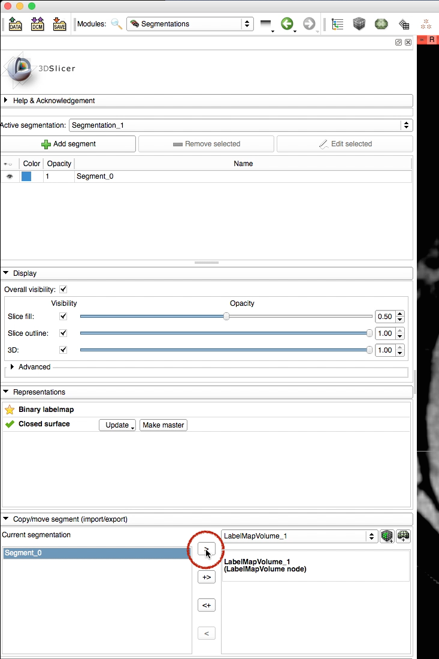Screen dimensions: 439x659
Task: Click the green macOS zoom window button
Action: (32, 6)
